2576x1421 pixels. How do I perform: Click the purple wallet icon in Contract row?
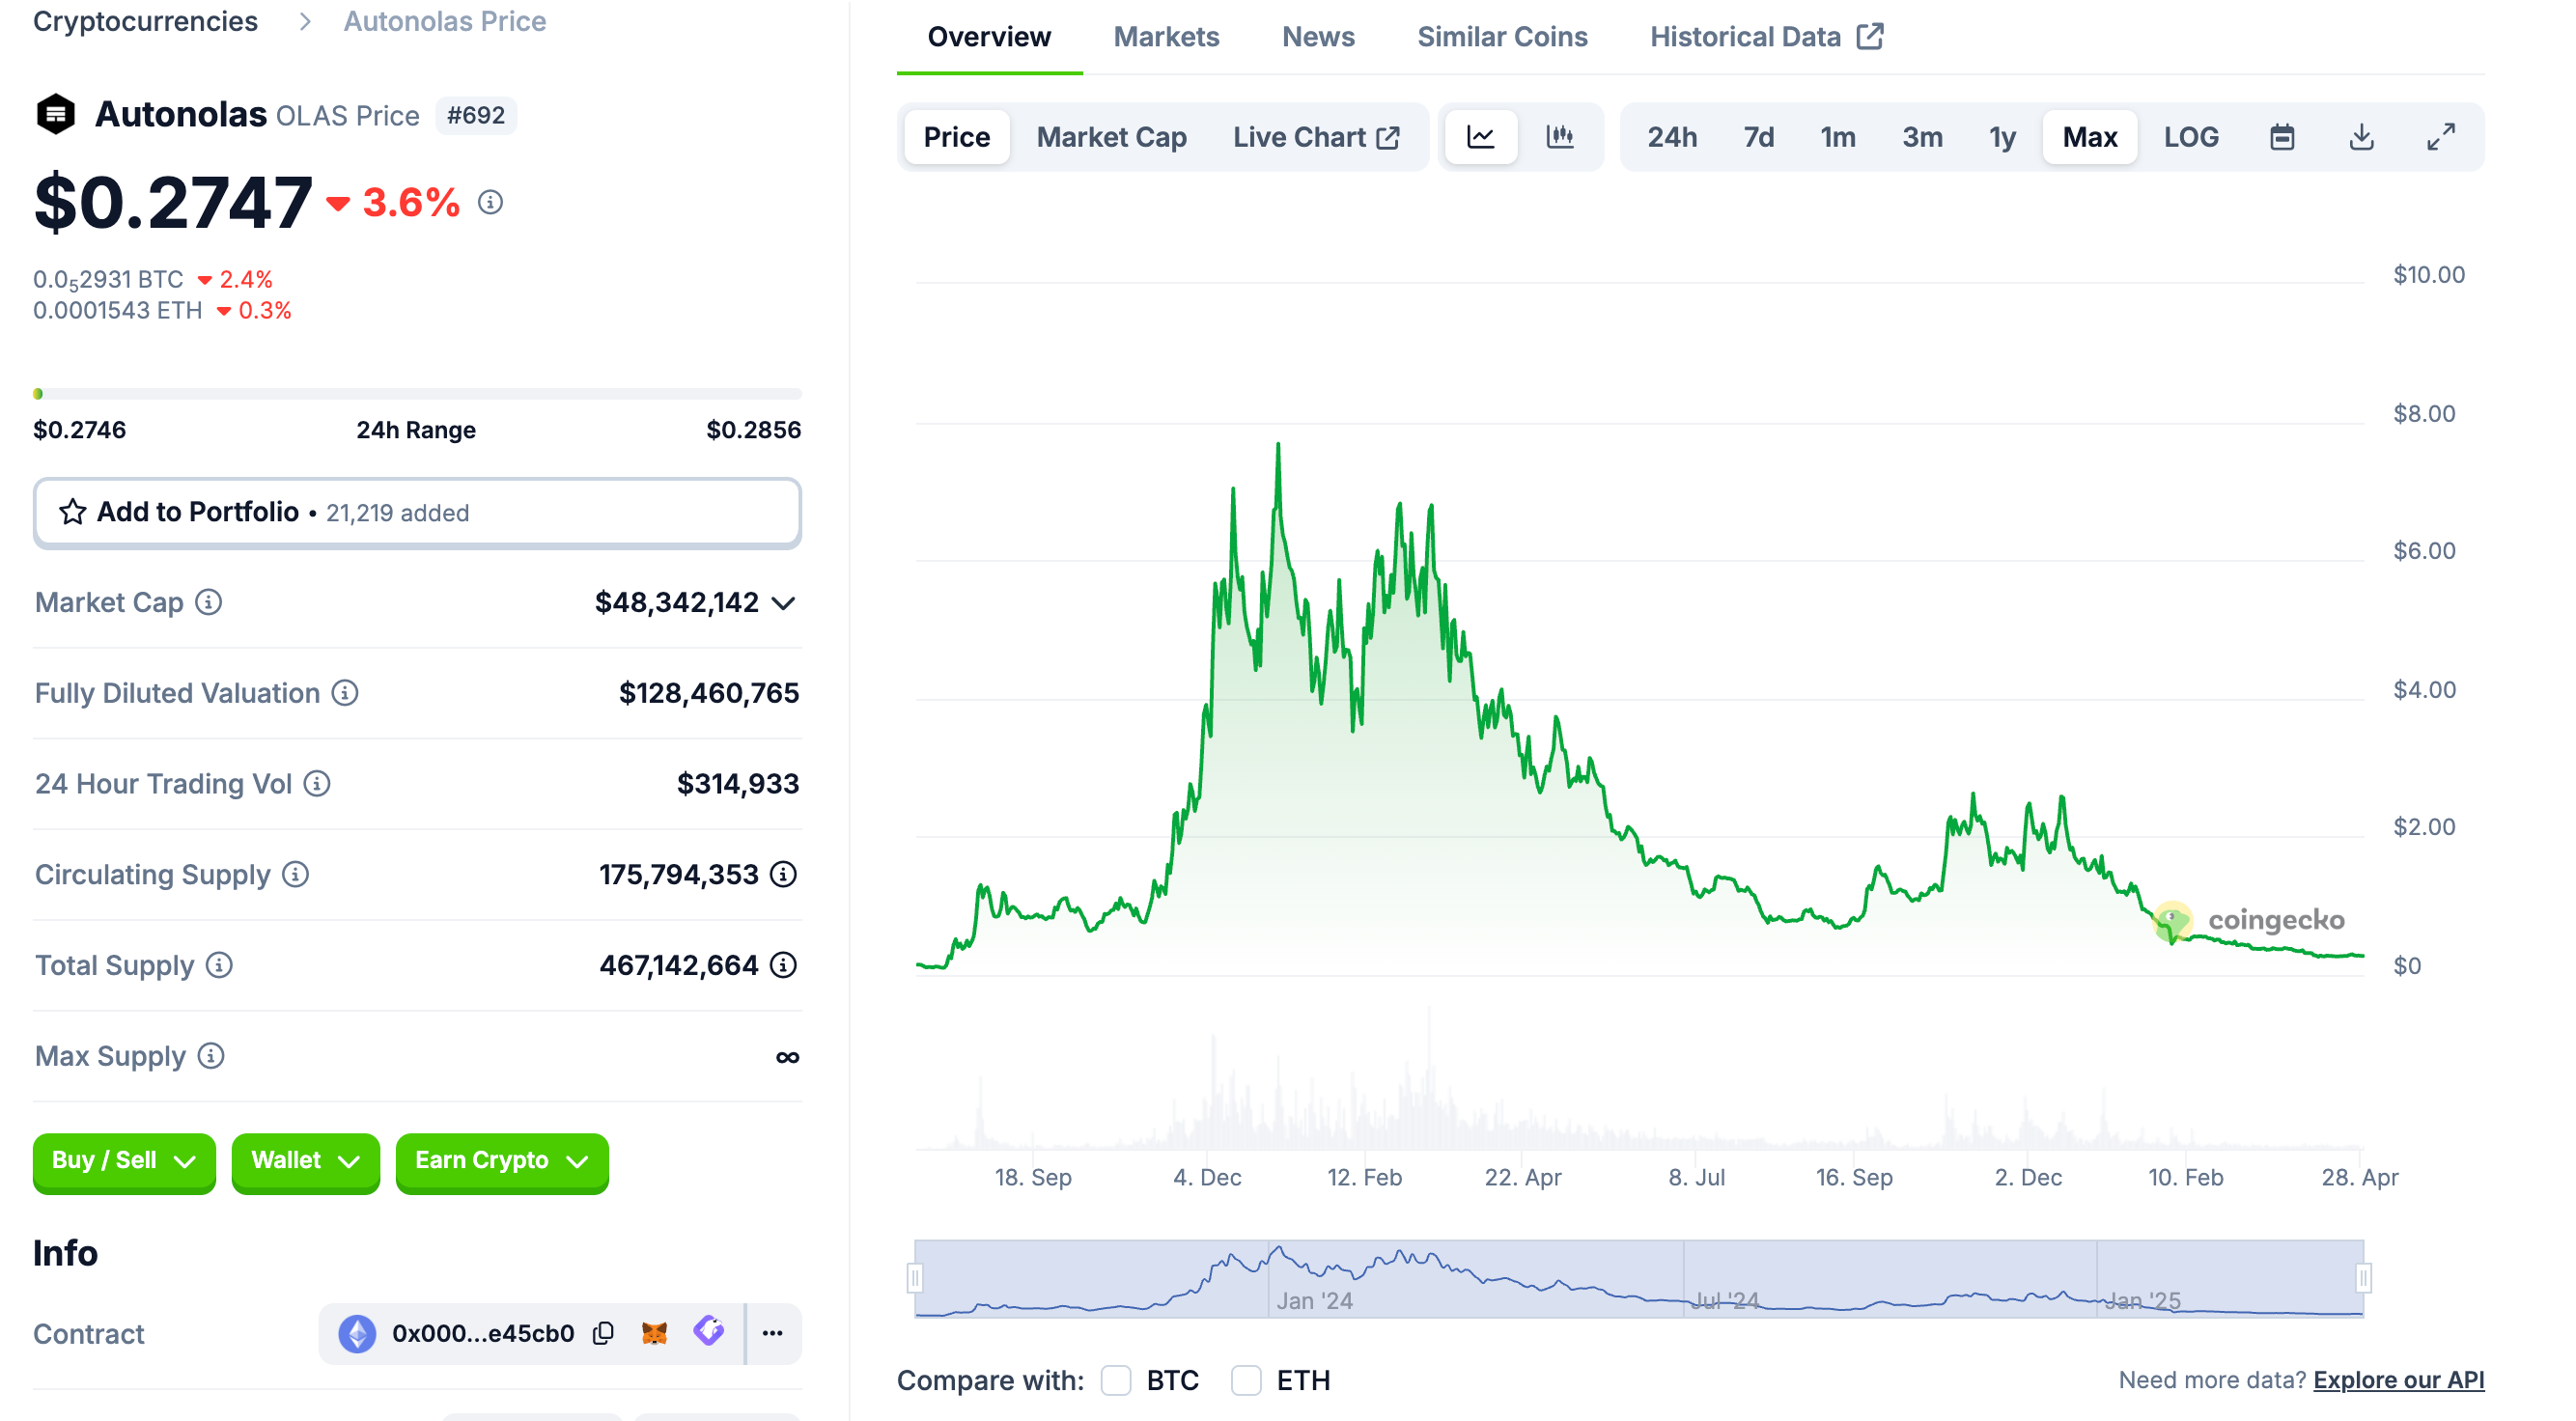pyautogui.click(x=708, y=1332)
